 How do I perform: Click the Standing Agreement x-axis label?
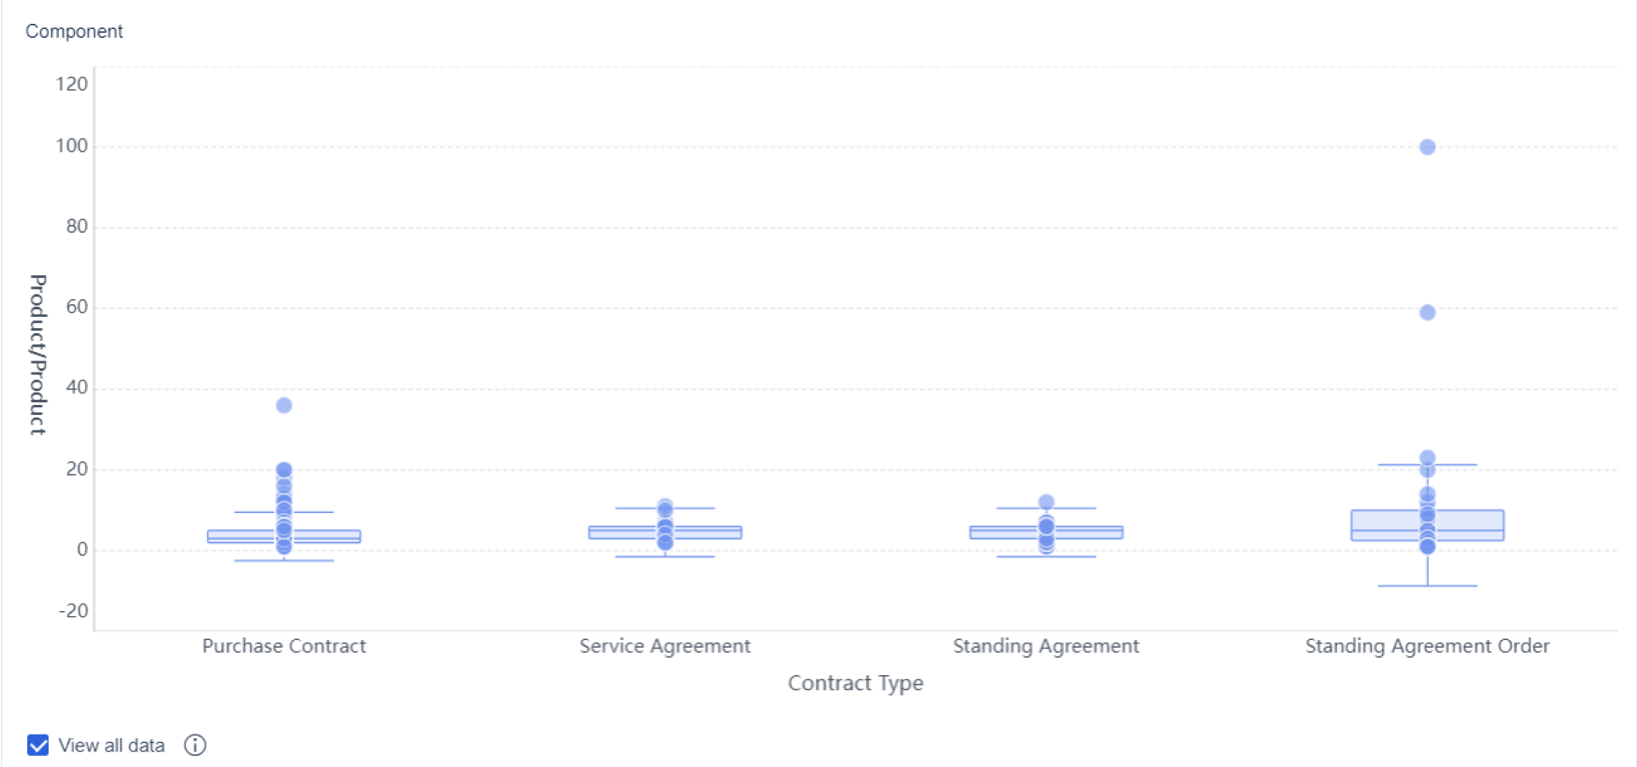(x=1046, y=646)
